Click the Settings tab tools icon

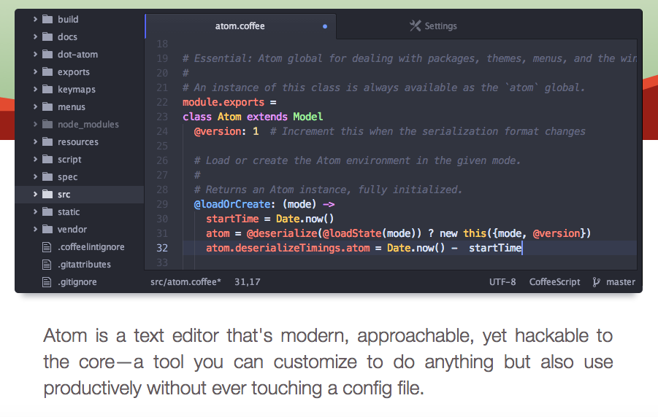pos(415,26)
